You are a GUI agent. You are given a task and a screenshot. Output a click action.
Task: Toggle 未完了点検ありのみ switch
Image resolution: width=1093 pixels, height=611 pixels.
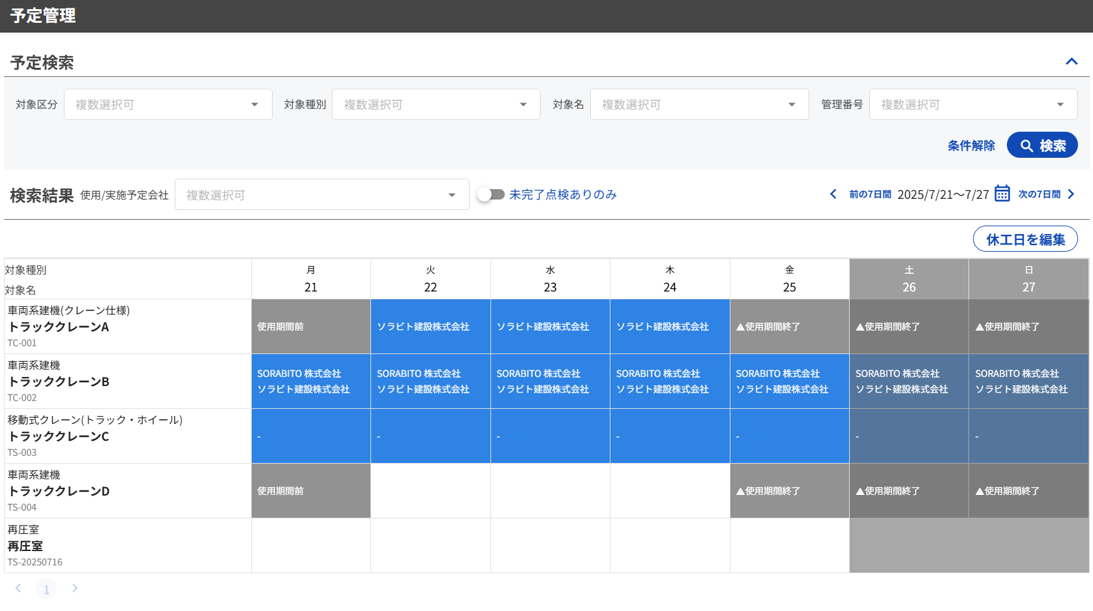pos(491,194)
